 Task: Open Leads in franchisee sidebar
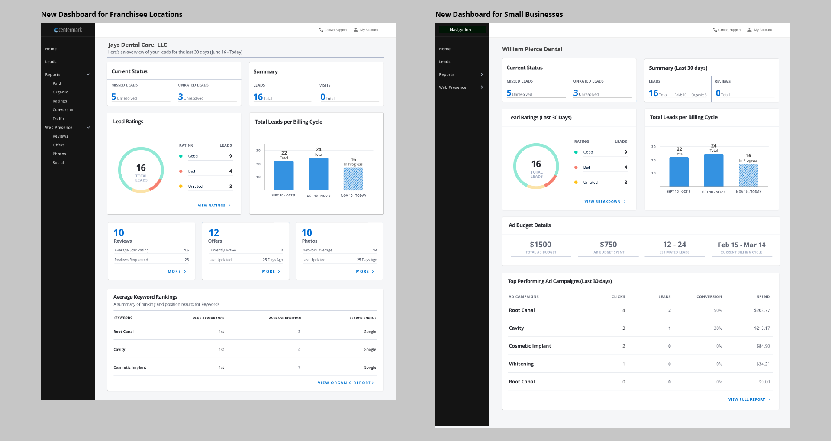pos(51,62)
